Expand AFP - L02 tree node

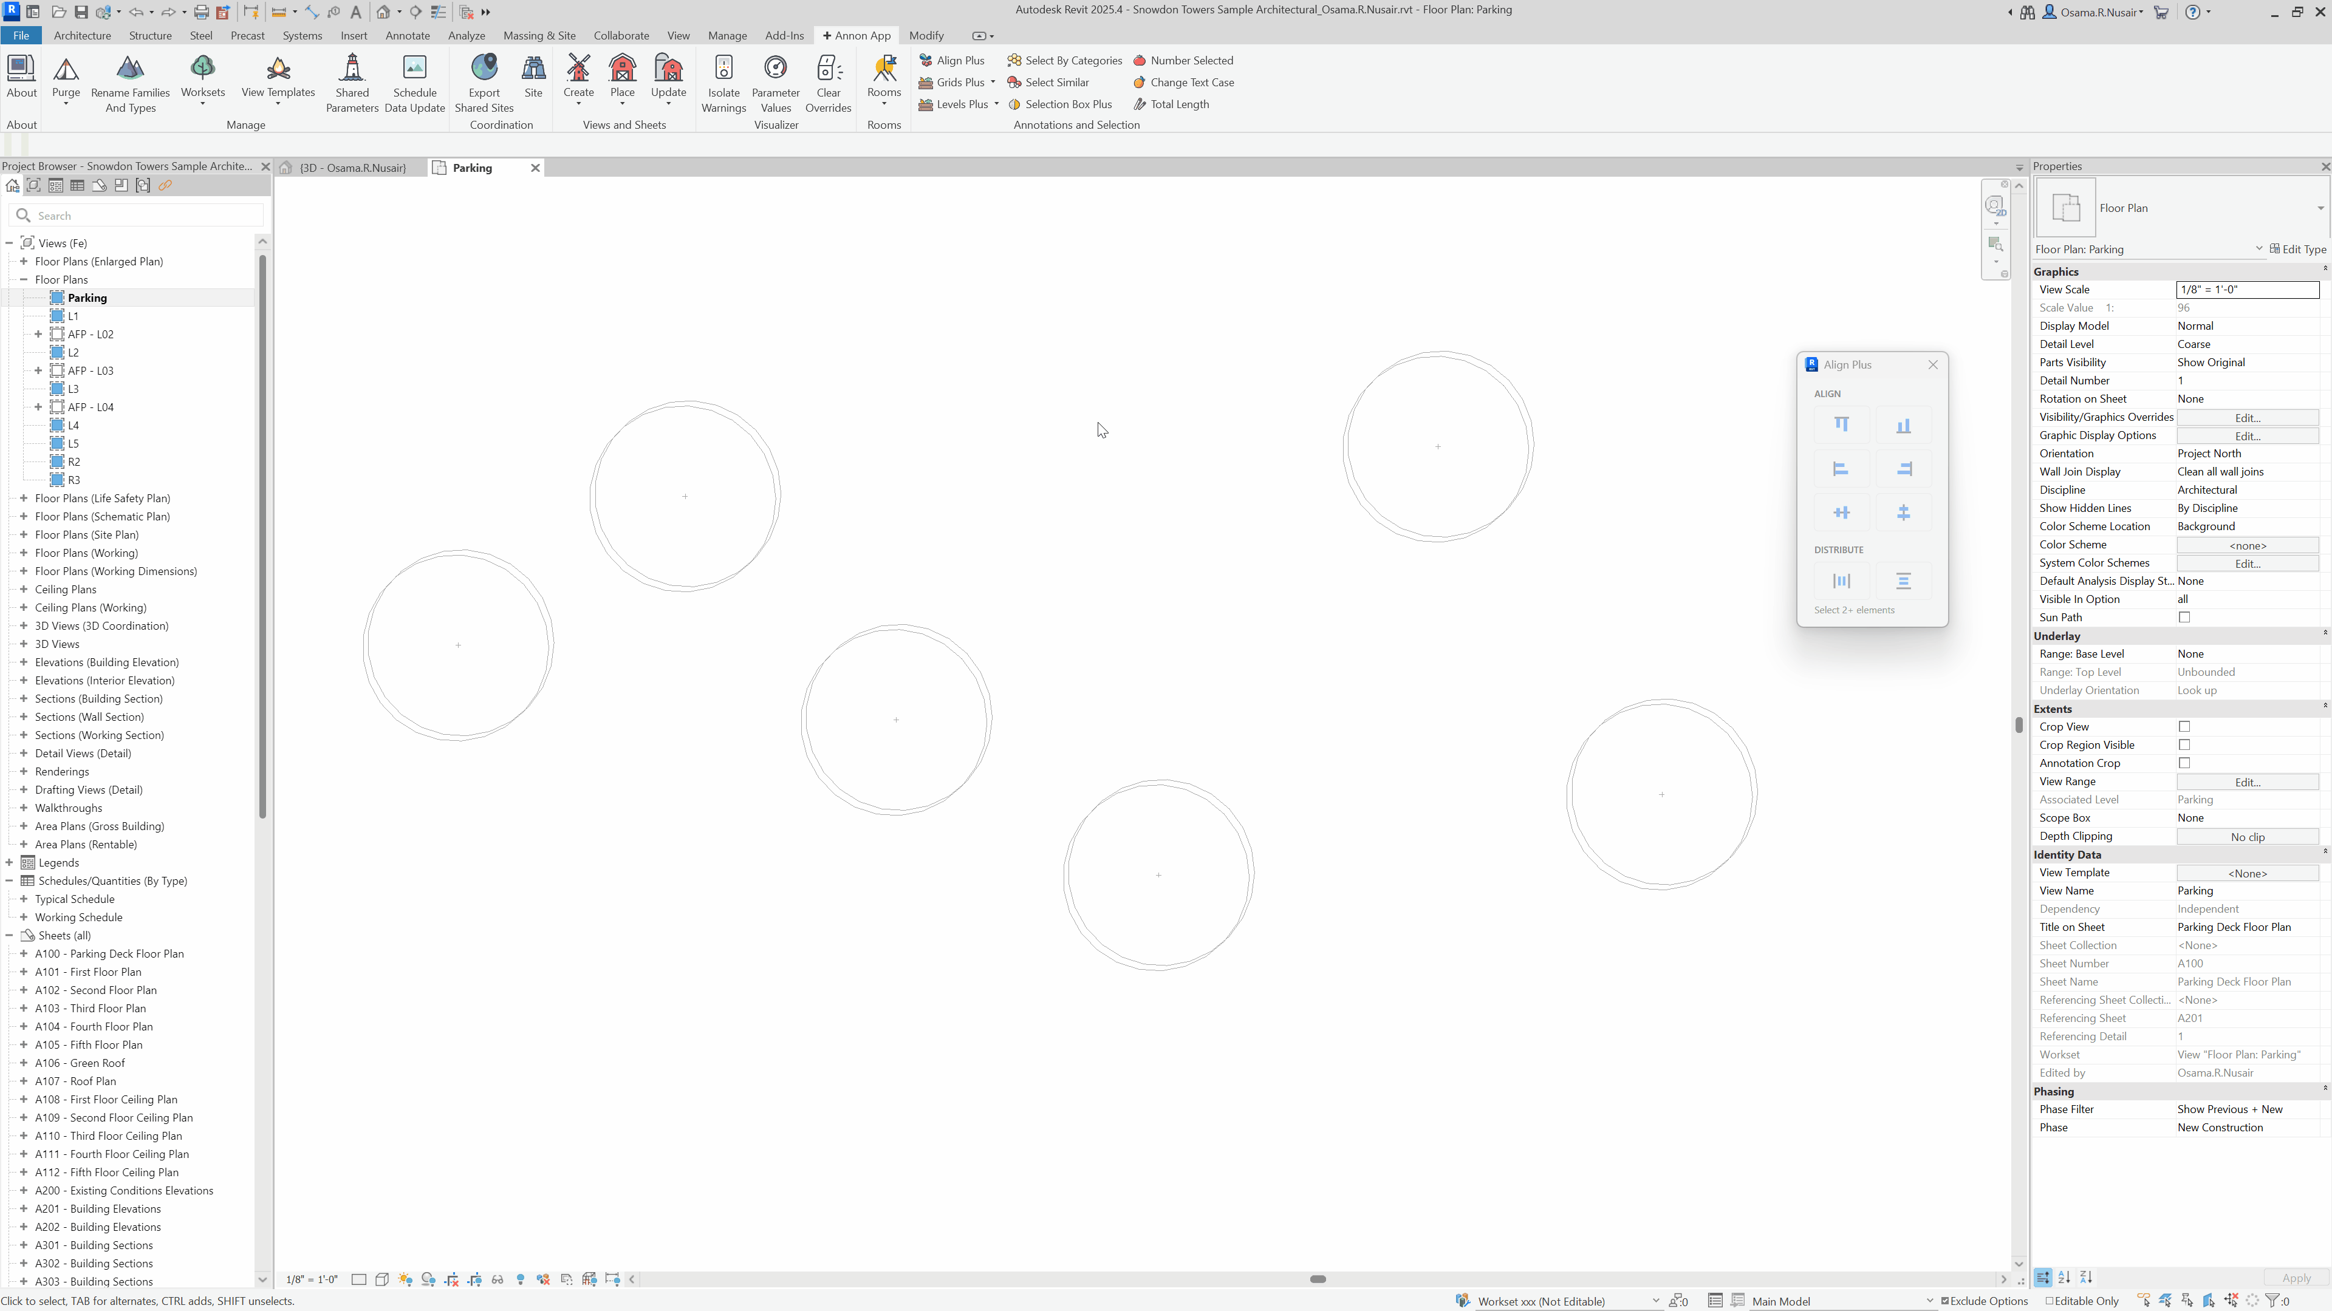[x=38, y=334]
